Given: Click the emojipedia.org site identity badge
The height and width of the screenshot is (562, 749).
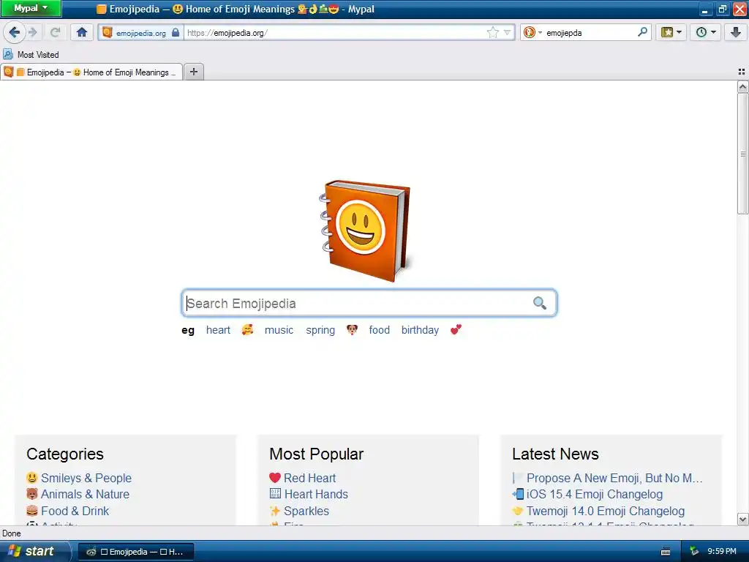Looking at the screenshot, I should (x=141, y=32).
